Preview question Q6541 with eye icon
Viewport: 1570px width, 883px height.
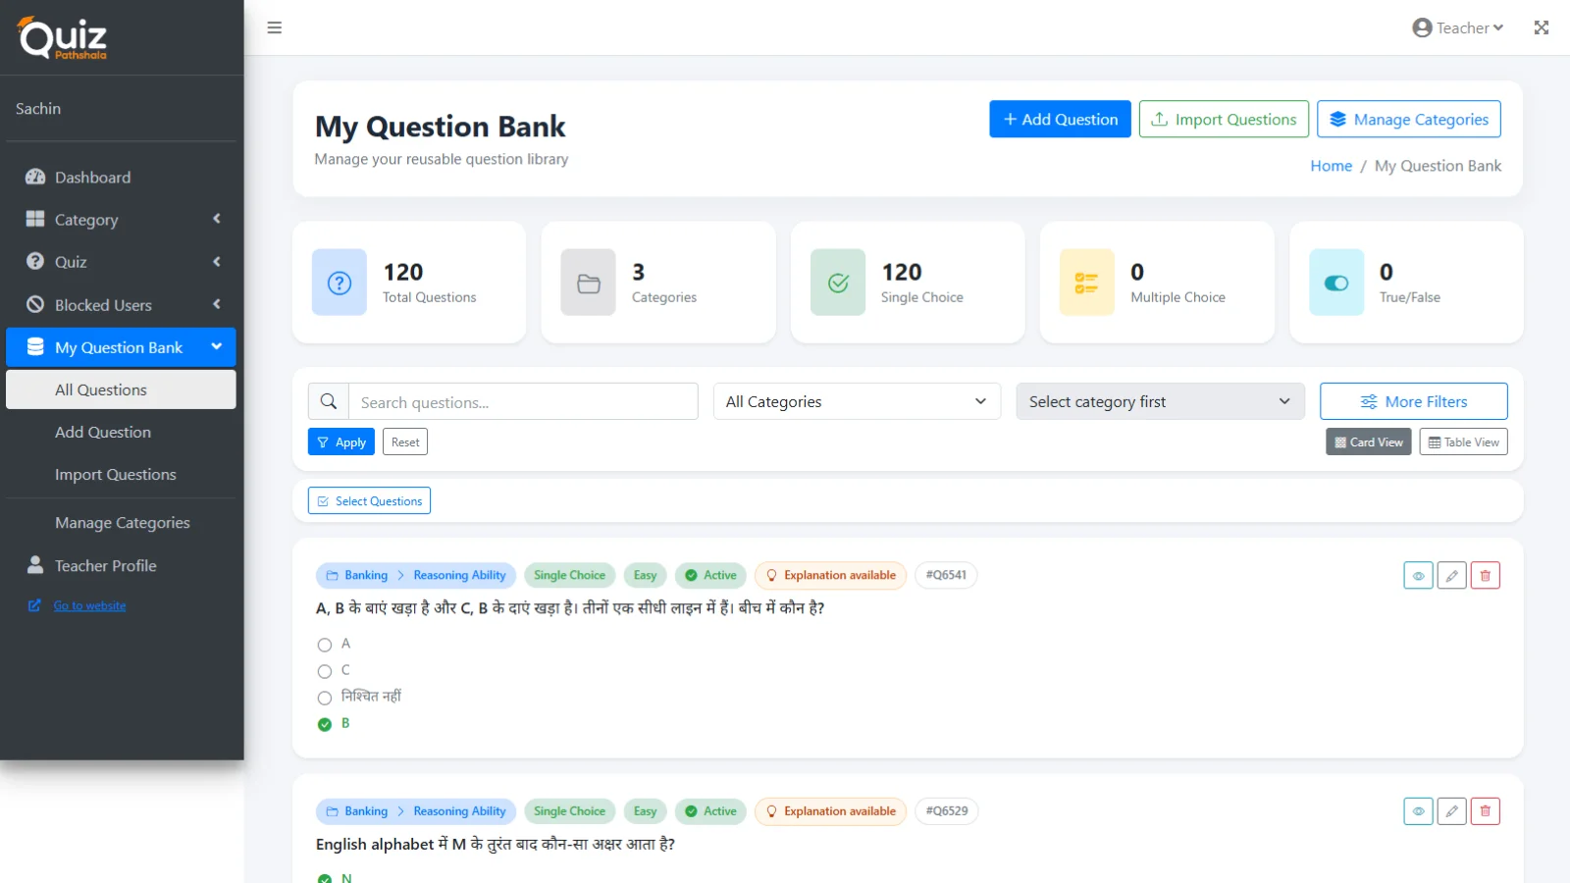1418,576
